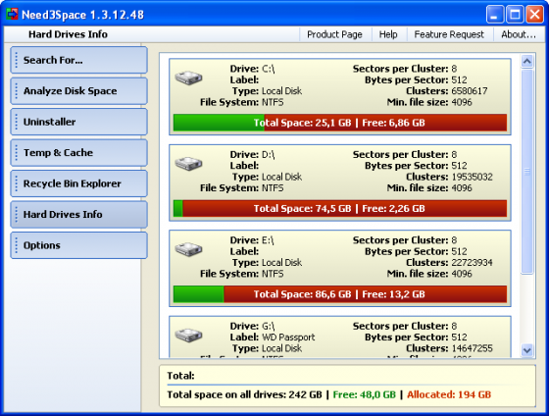Click the E:\ drive space usage bar
549x416 pixels.
point(340,294)
